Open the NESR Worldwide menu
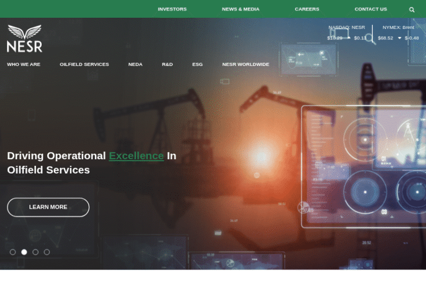Screen dimensions: 426x284 pyautogui.click(x=246, y=64)
